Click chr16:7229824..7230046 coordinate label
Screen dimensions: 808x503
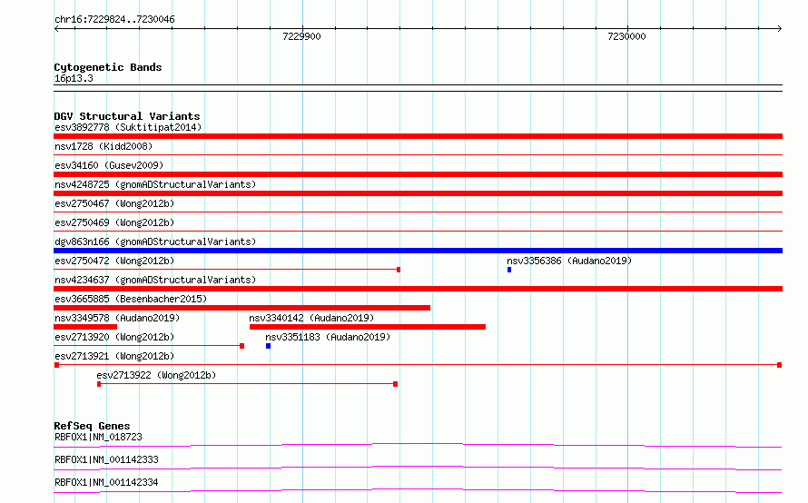(114, 19)
